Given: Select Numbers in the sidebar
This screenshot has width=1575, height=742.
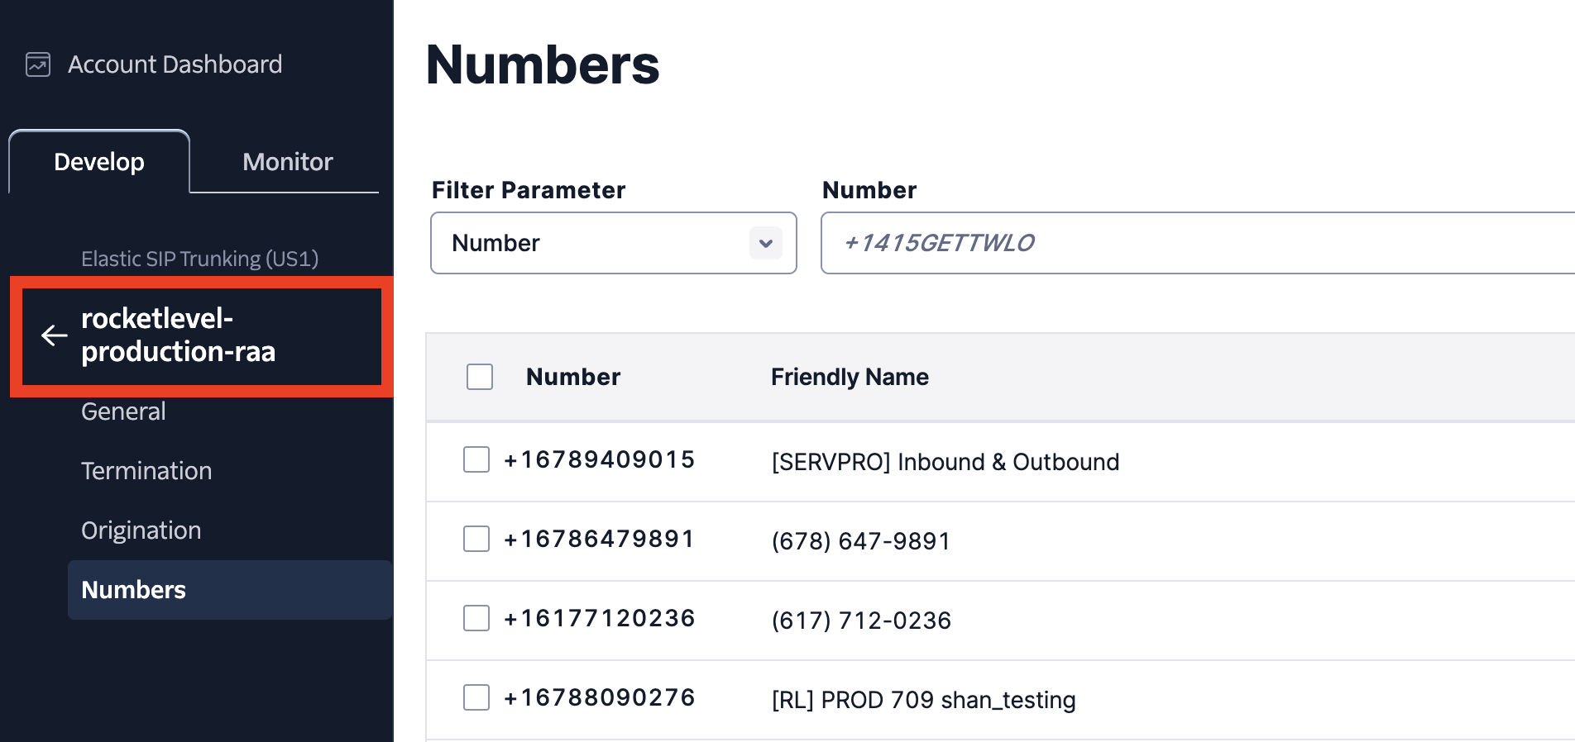Looking at the screenshot, I should [x=134, y=590].
